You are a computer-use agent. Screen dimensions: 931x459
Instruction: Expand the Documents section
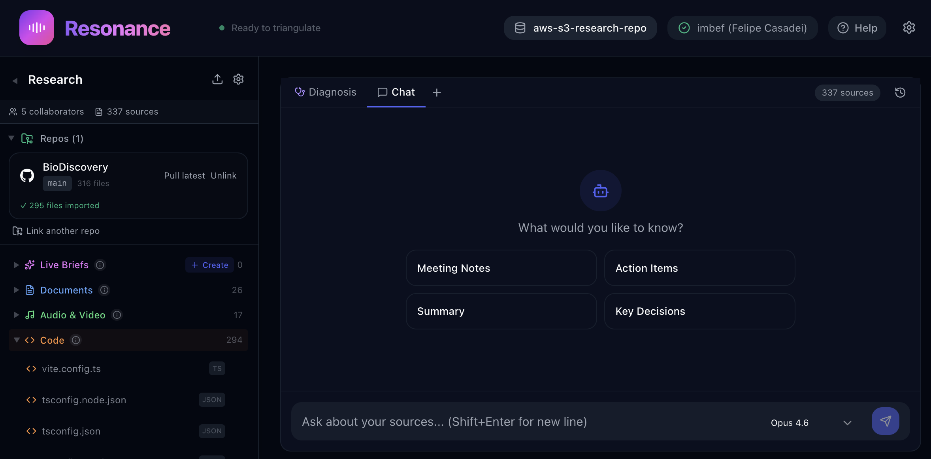tap(16, 290)
